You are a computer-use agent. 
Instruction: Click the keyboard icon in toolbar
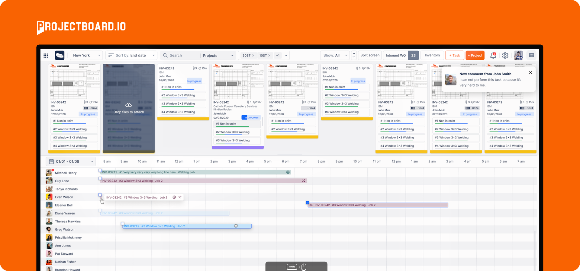(532, 55)
